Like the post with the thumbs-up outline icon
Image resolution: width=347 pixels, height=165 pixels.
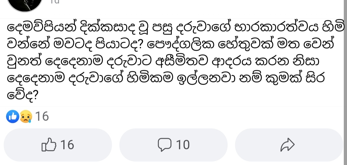pos(49,145)
